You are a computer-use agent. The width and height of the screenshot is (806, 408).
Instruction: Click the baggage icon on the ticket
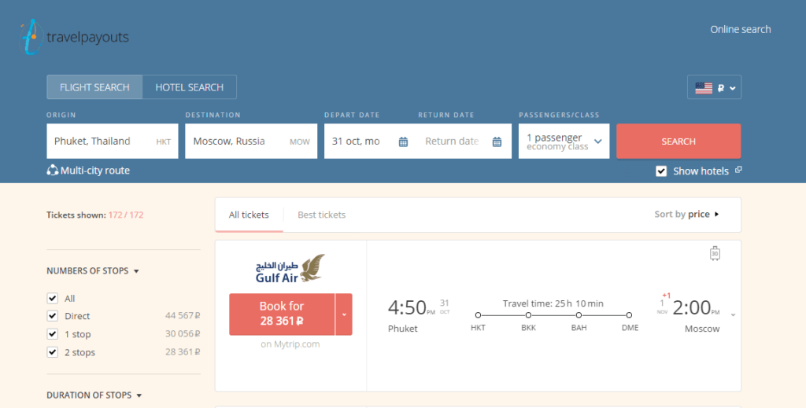tap(715, 253)
